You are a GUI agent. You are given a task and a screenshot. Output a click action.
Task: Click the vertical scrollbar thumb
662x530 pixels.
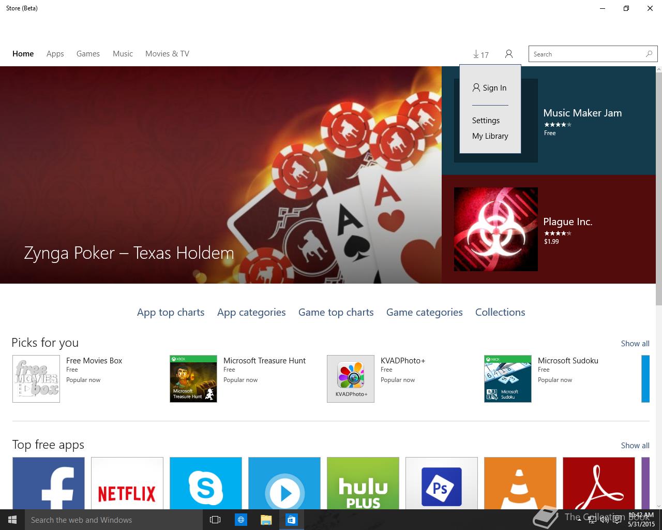coord(659,189)
